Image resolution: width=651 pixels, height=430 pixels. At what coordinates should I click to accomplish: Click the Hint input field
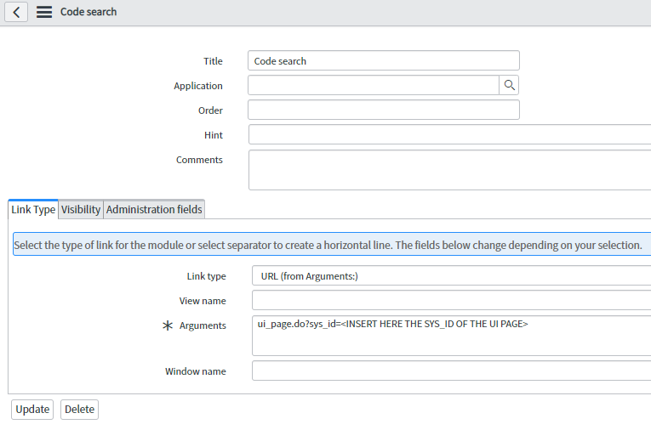pyautogui.click(x=449, y=134)
